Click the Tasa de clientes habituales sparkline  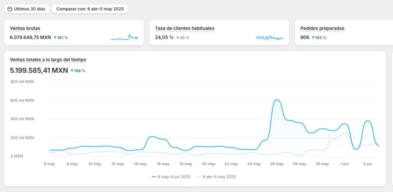coord(269,37)
